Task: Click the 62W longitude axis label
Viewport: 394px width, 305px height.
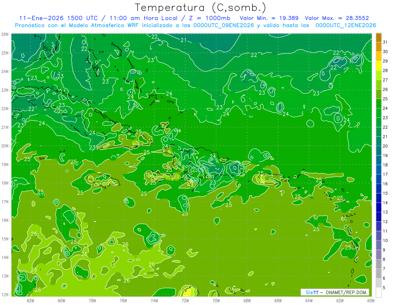Action: point(340,300)
